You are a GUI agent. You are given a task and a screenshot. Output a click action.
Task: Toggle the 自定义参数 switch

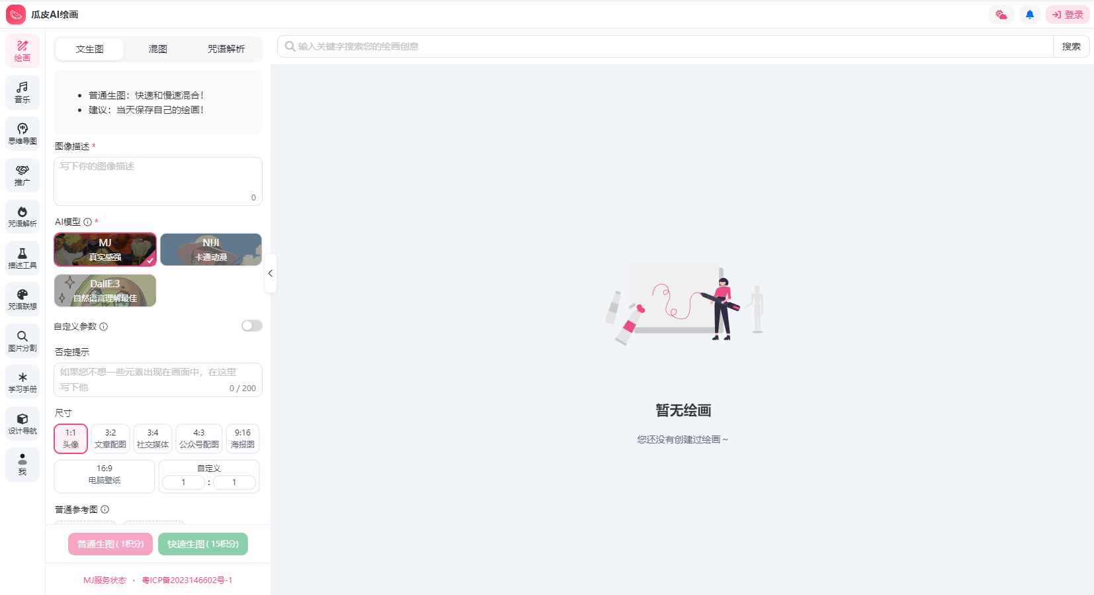tap(252, 326)
